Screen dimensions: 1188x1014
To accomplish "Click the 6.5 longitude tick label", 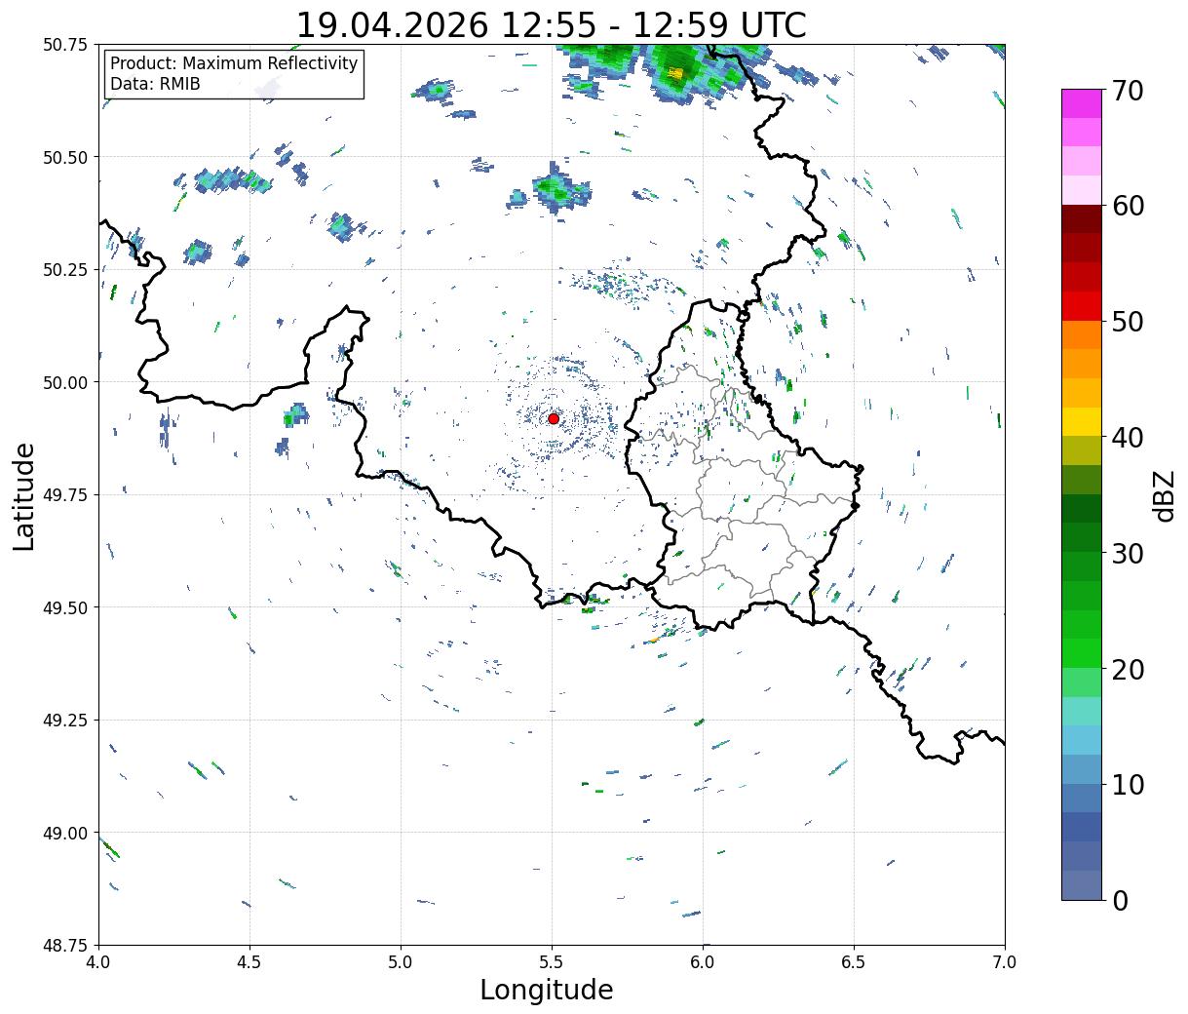I will click(854, 961).
